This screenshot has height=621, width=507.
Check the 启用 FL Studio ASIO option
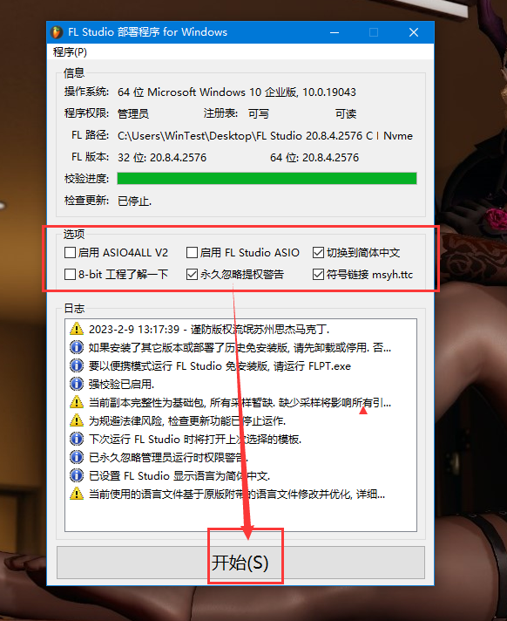tap(192, 253)
